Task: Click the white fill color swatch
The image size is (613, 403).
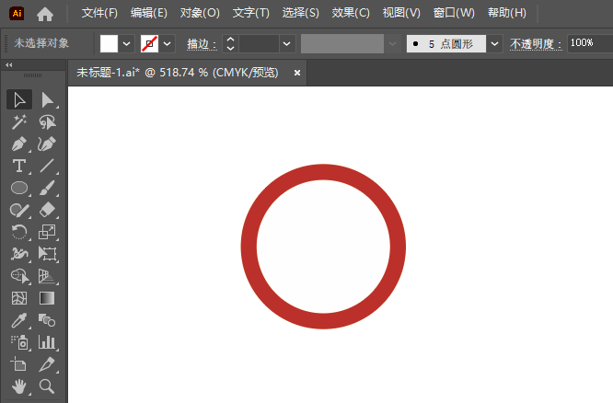Action: tap(109, 44)
